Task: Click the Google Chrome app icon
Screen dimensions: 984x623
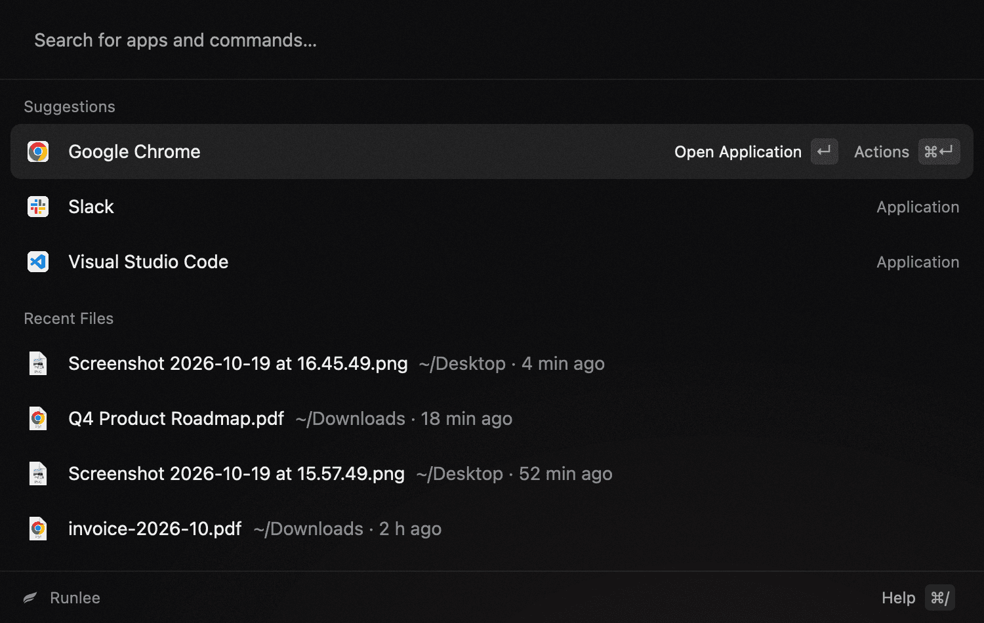Action: (38, 151)
